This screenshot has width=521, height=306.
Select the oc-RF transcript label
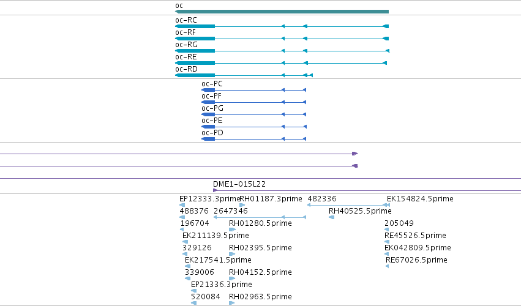[186, 32]
